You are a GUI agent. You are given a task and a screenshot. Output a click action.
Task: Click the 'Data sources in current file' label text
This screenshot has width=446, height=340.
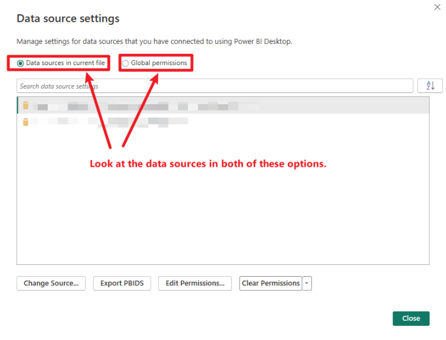(x=66, y=63)
